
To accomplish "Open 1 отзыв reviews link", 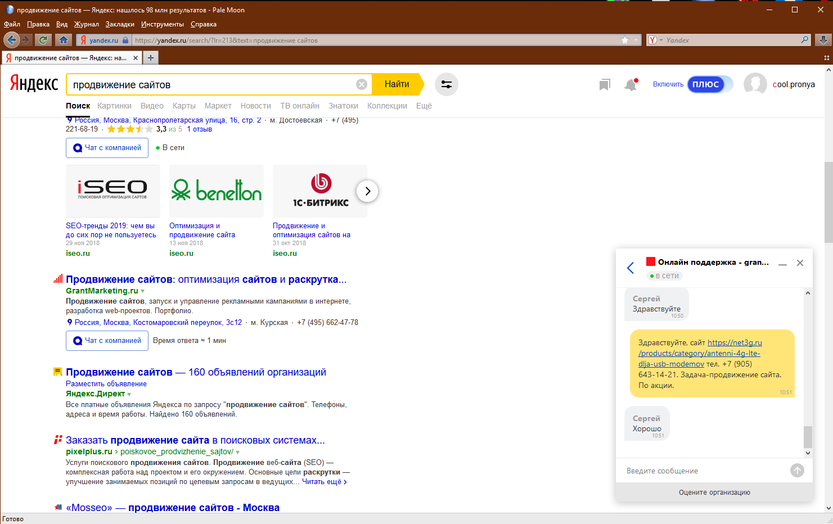I will [x=200, y=129].
